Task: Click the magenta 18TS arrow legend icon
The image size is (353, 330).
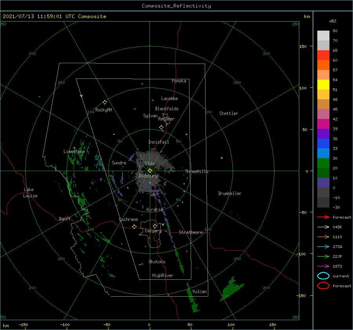Action: tap(323, 266)
